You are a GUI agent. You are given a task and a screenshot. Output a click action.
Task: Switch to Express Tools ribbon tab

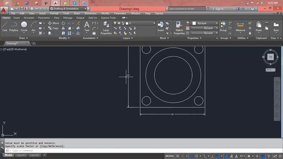pyautogui.click(x=108, y=18)
